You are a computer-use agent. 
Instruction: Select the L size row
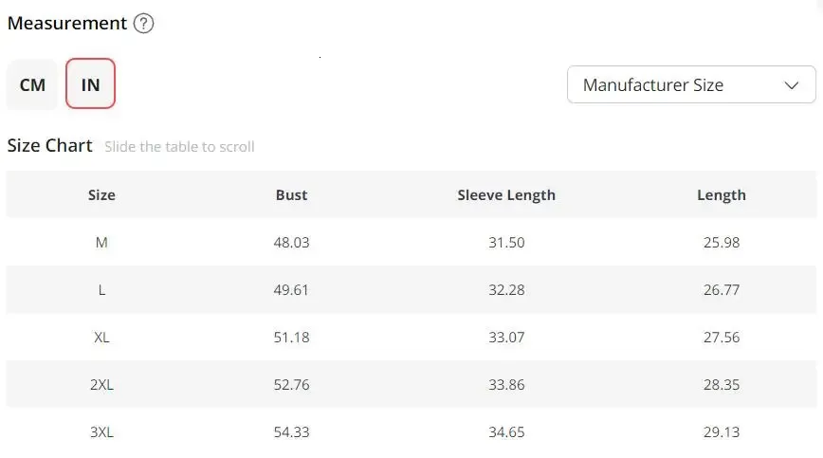coord(101,290)
